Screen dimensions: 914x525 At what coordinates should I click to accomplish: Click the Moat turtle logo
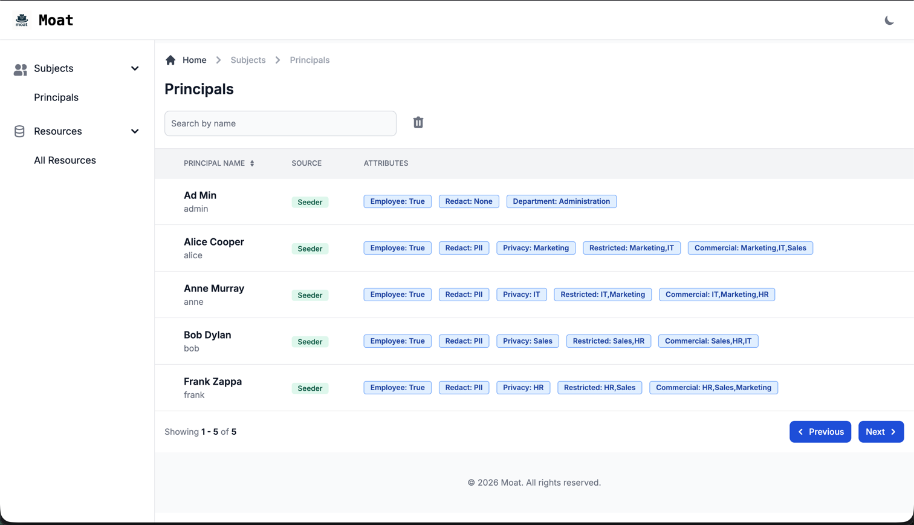pos(22,19)
